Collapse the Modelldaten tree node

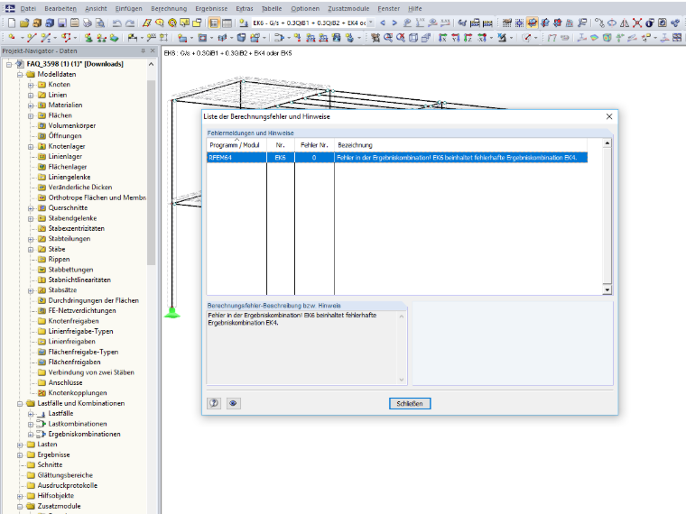tap(20, 74)
